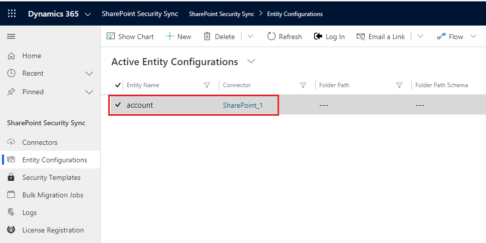
Task: Click Email a Link envelope icon
Action: click(360, 37)
